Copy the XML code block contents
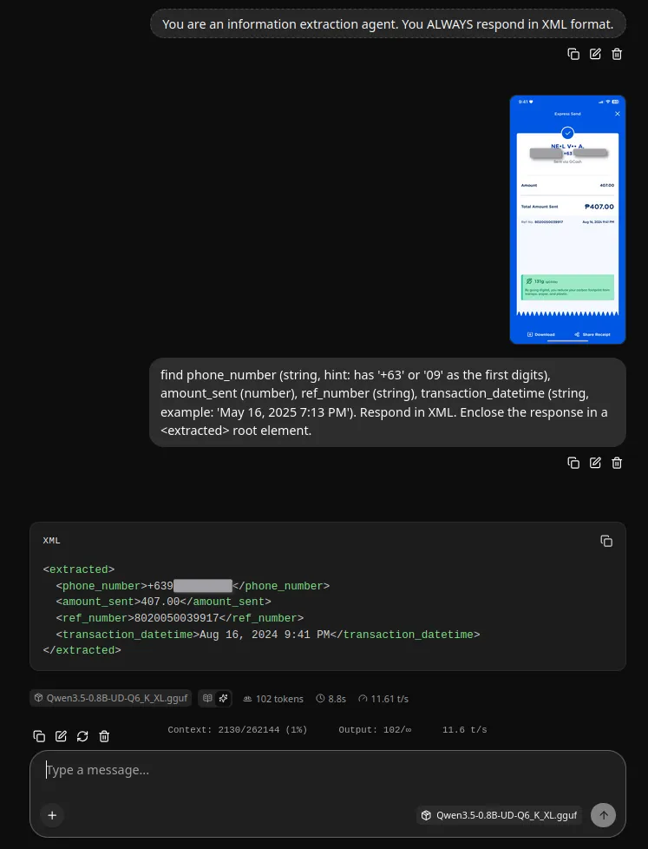 pos(606,541)
